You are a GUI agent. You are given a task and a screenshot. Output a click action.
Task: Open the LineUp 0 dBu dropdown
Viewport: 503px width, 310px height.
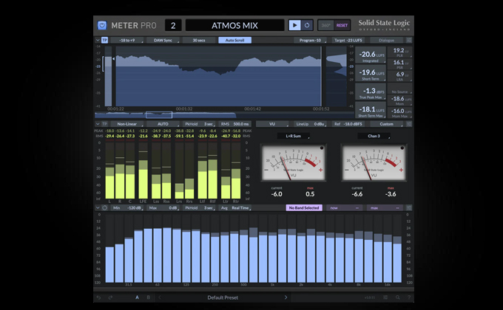click(310, 124)
